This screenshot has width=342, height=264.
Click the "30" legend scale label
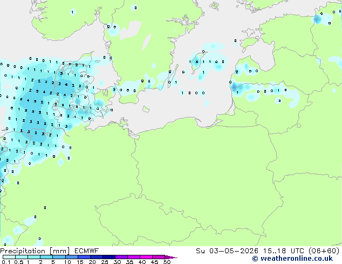pyautogui.click(x=117, y=262)
